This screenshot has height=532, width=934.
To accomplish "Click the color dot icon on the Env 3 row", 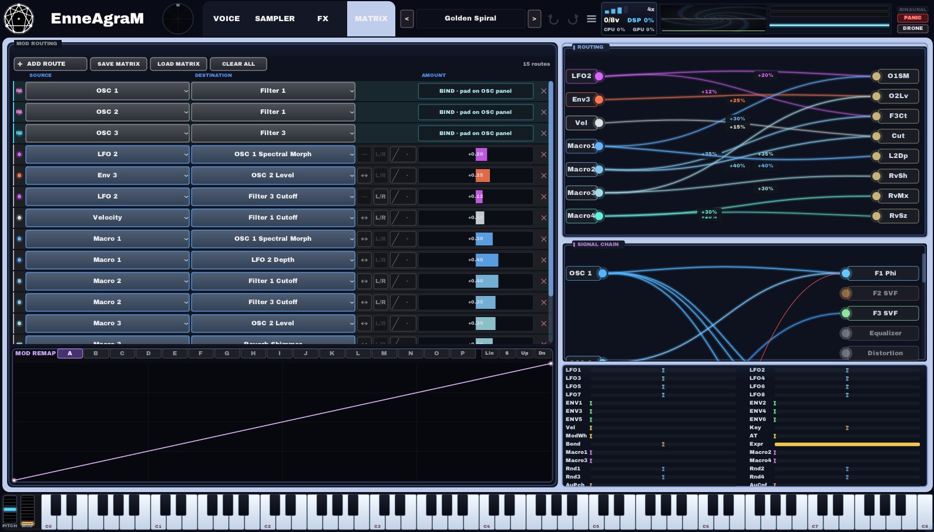I will 19,176.
